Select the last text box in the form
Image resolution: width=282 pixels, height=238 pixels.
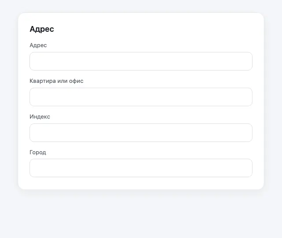(x=141, y=168)
